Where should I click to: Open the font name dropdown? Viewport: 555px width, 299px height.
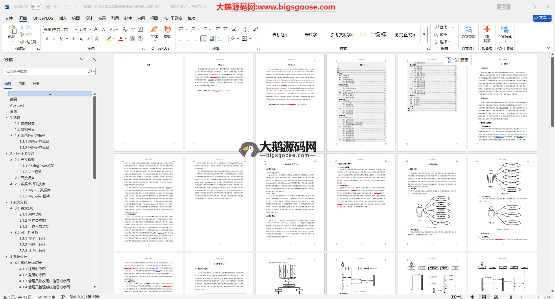pos(76,29)
